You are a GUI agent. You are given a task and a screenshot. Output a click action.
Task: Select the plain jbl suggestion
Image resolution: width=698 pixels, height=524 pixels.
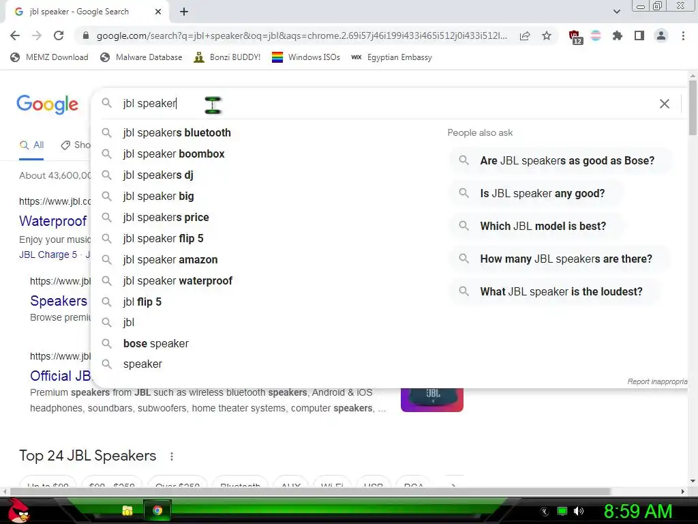129,322
